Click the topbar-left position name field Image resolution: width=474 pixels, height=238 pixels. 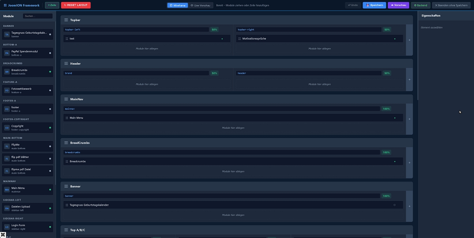click(x=136, y=30)
